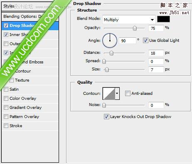Enable the Anti-aliased checkbox

128,93
